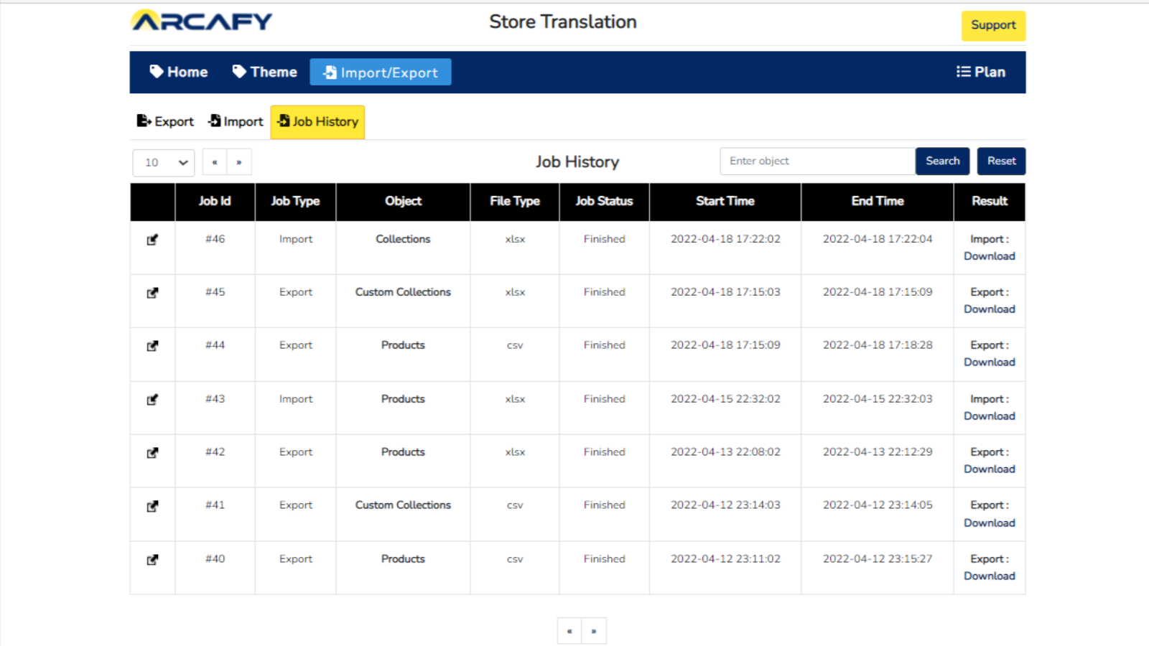
Task: Switch to the Import tab
Action: [x=236, y=121]
